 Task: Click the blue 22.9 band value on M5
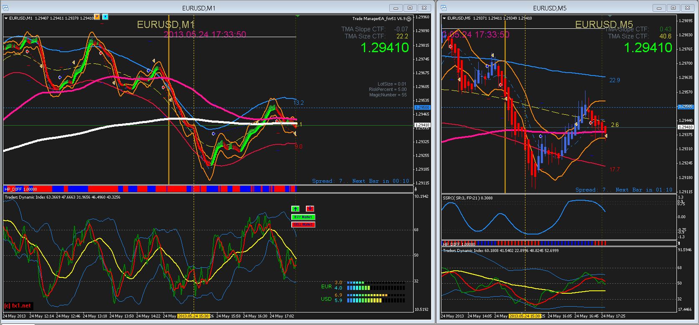click(615, 81)
